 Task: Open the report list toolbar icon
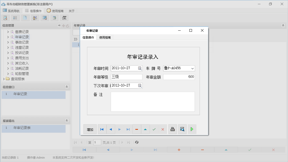coord(15,18)
